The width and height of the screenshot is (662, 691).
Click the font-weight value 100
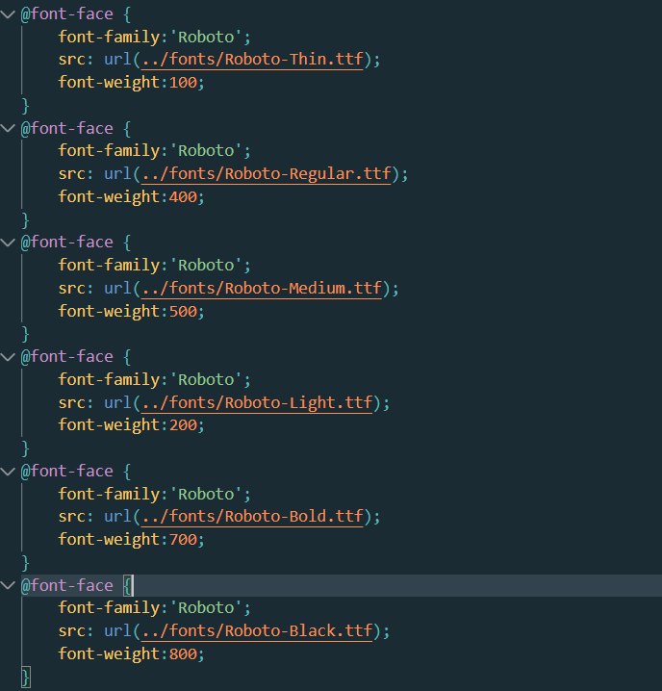click(183, 83)
